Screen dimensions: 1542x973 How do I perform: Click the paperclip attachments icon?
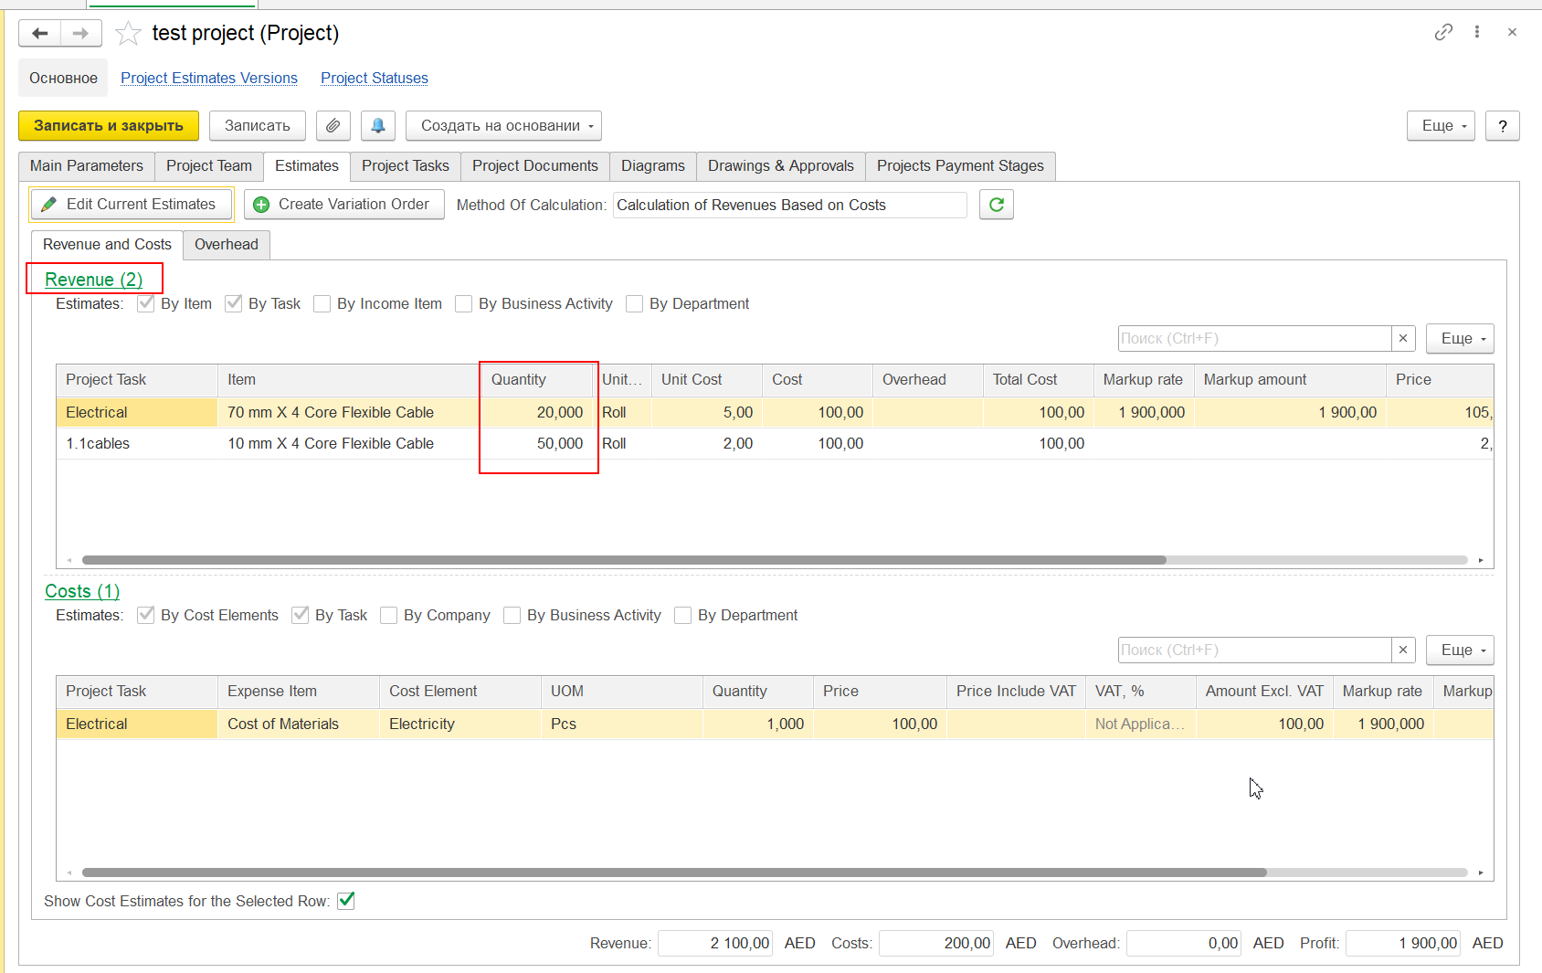point(333,126)
